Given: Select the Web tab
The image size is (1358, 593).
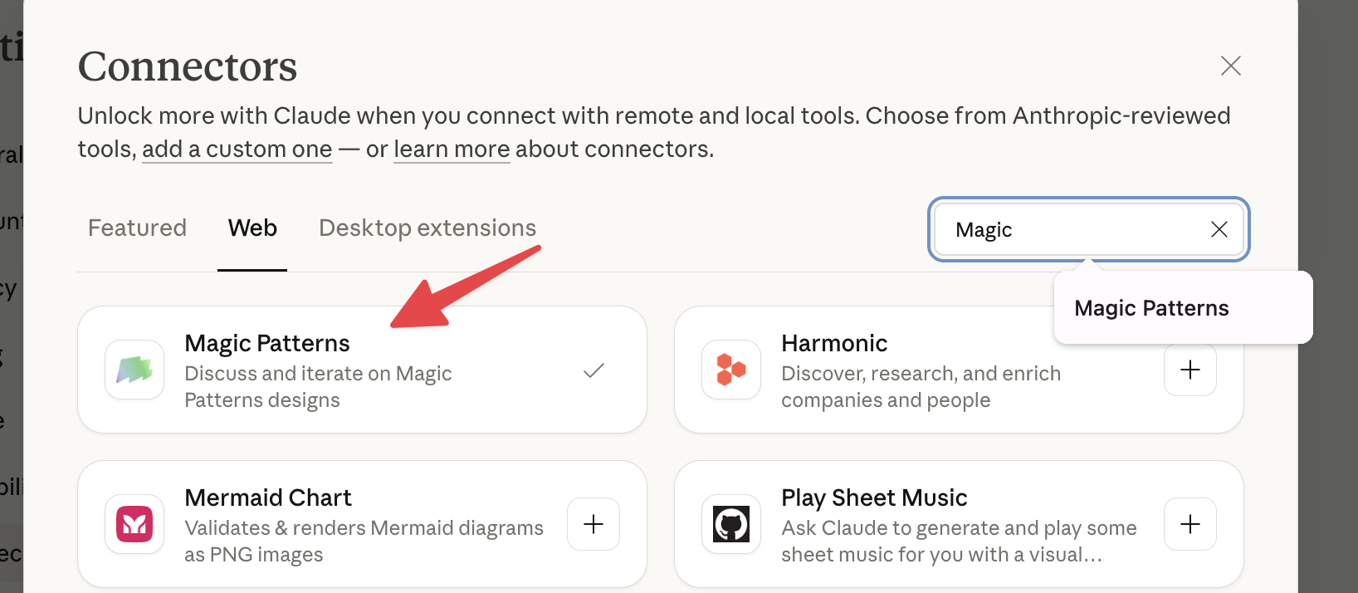Looking at the screenshot, I should [252, 228].
